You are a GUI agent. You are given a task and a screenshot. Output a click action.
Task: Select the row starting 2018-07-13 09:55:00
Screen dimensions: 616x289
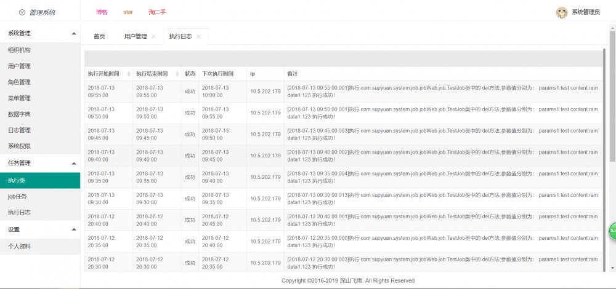344,92
